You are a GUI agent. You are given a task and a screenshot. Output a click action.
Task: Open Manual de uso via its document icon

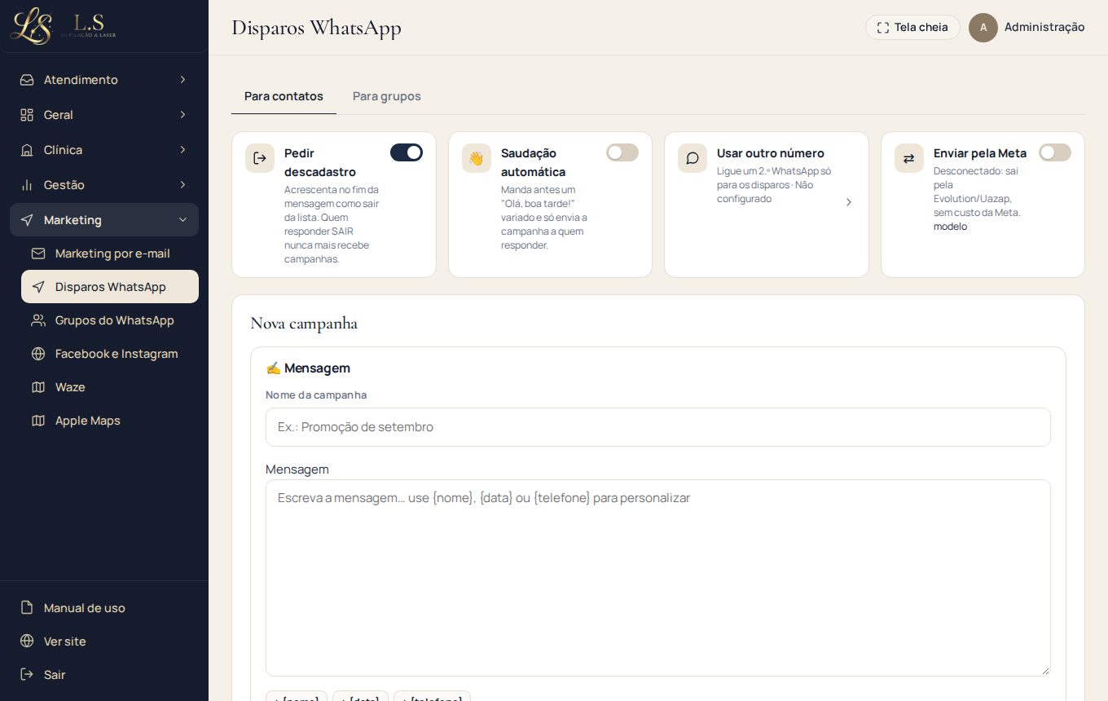[27, 608]
